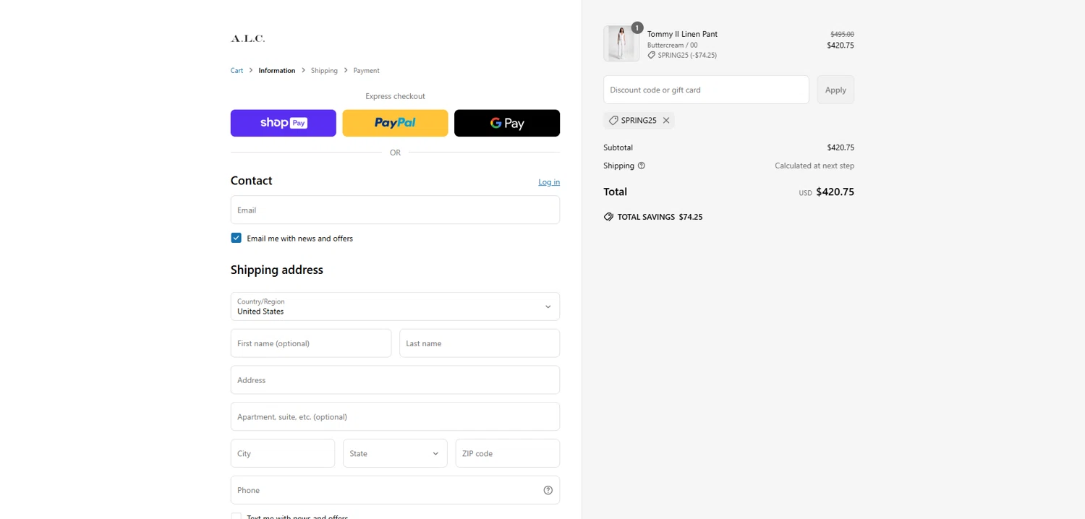Click the SPRING25 (-$74.25) line item discount text

pos(687,55)
